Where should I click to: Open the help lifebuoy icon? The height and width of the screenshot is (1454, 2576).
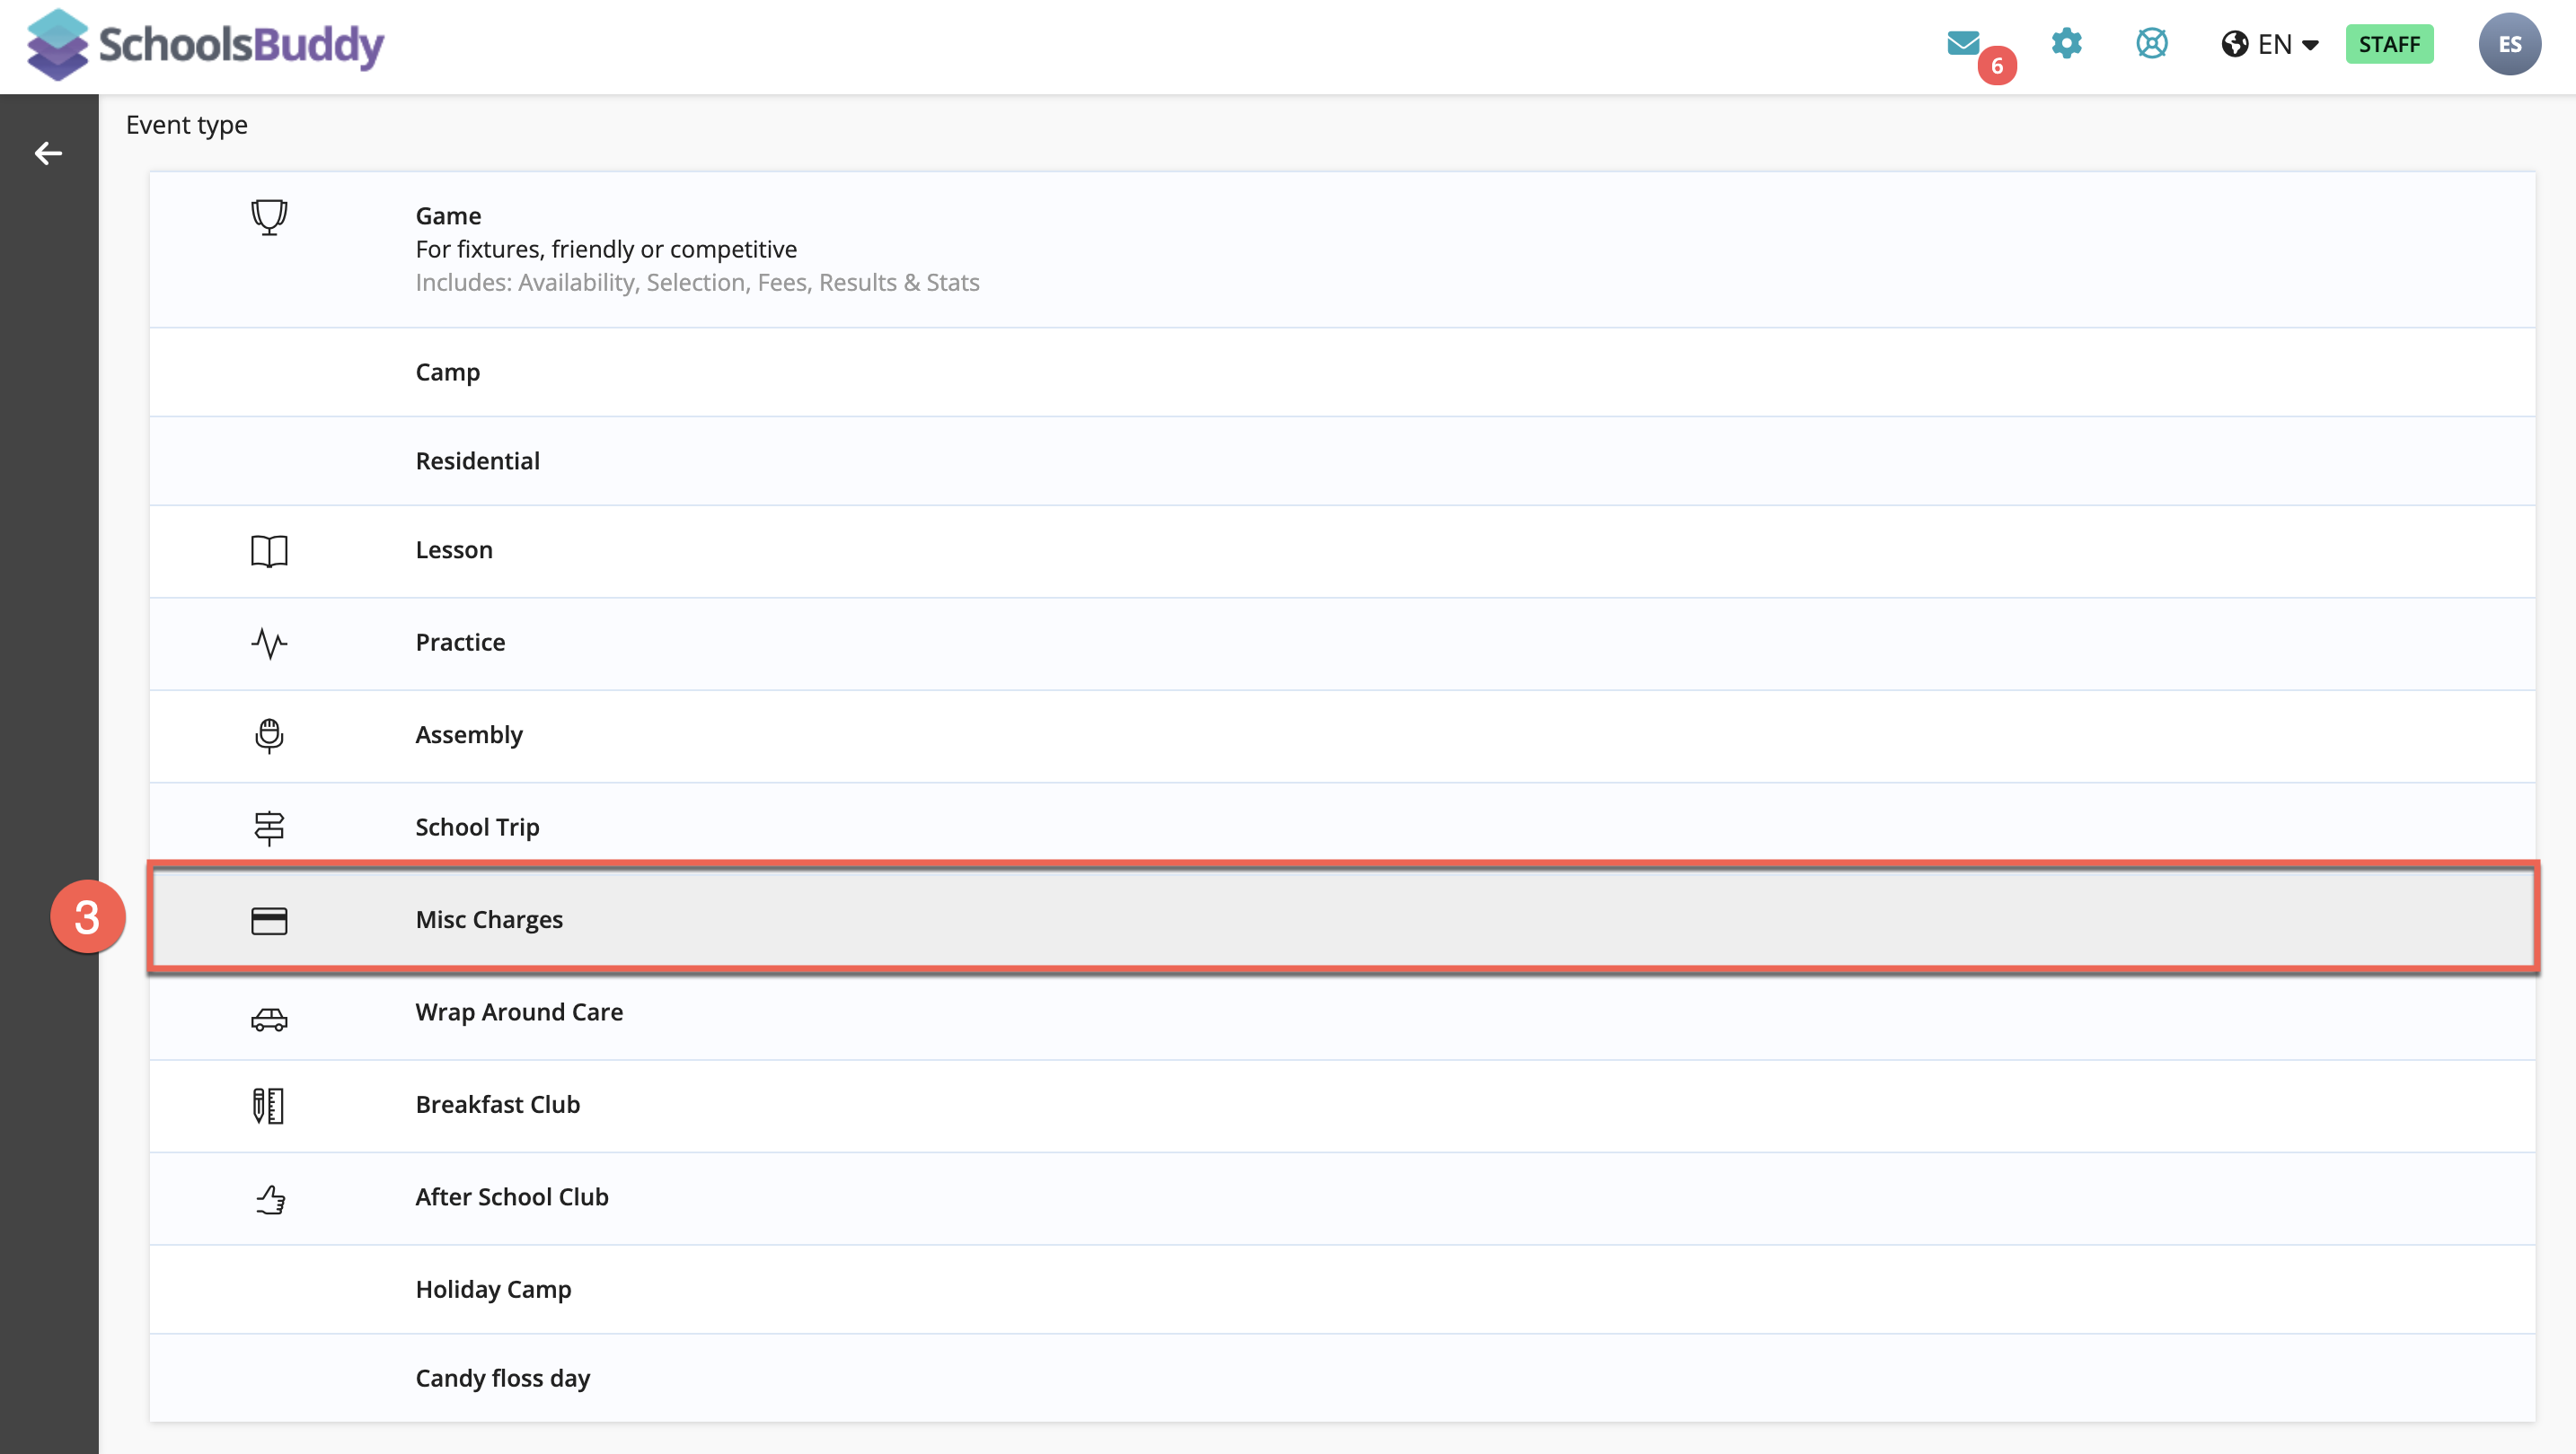(x=2151, y=43)
